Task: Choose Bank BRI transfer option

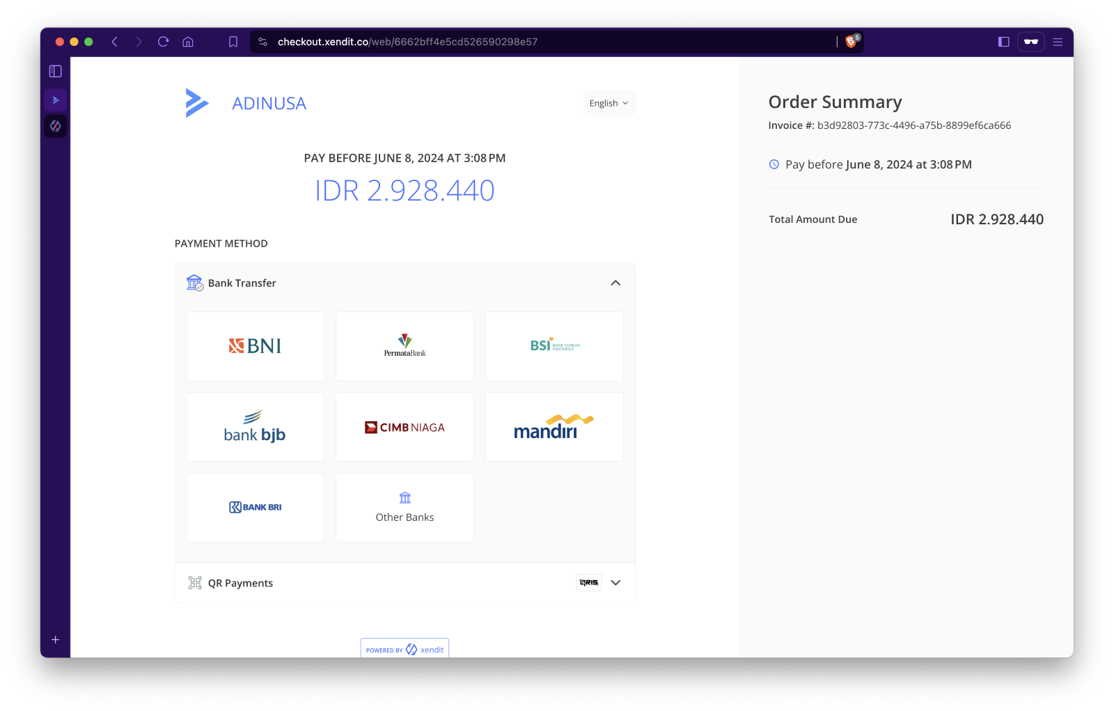Action: tap(256, 508)
